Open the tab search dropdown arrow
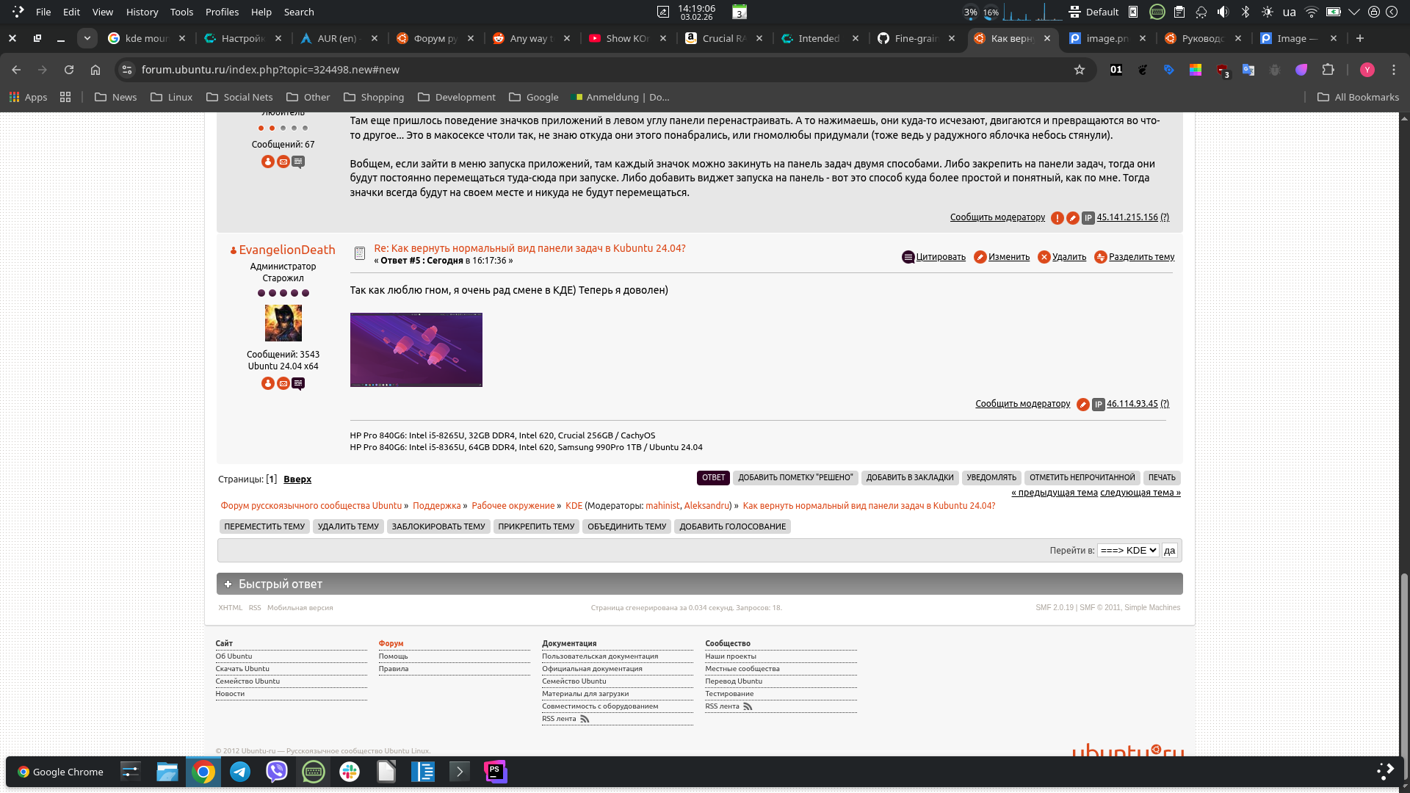This screenshot has width=1410, height=793. 87,38
